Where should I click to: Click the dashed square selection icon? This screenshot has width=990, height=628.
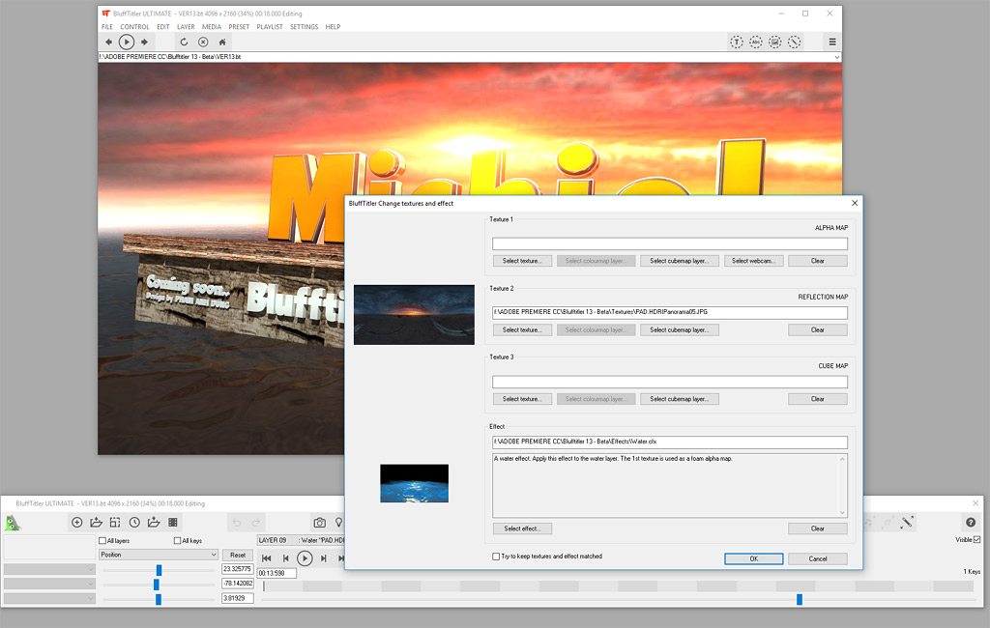[x=115, y=522]
